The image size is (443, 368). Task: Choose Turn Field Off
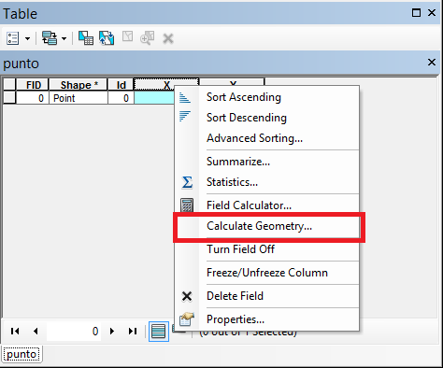(240, 249)
